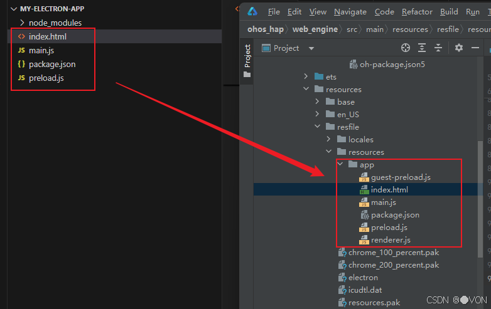Select guest-preload.js in the app folder
The height and width of the screenshot is (309, 491).
pos(401,177)
